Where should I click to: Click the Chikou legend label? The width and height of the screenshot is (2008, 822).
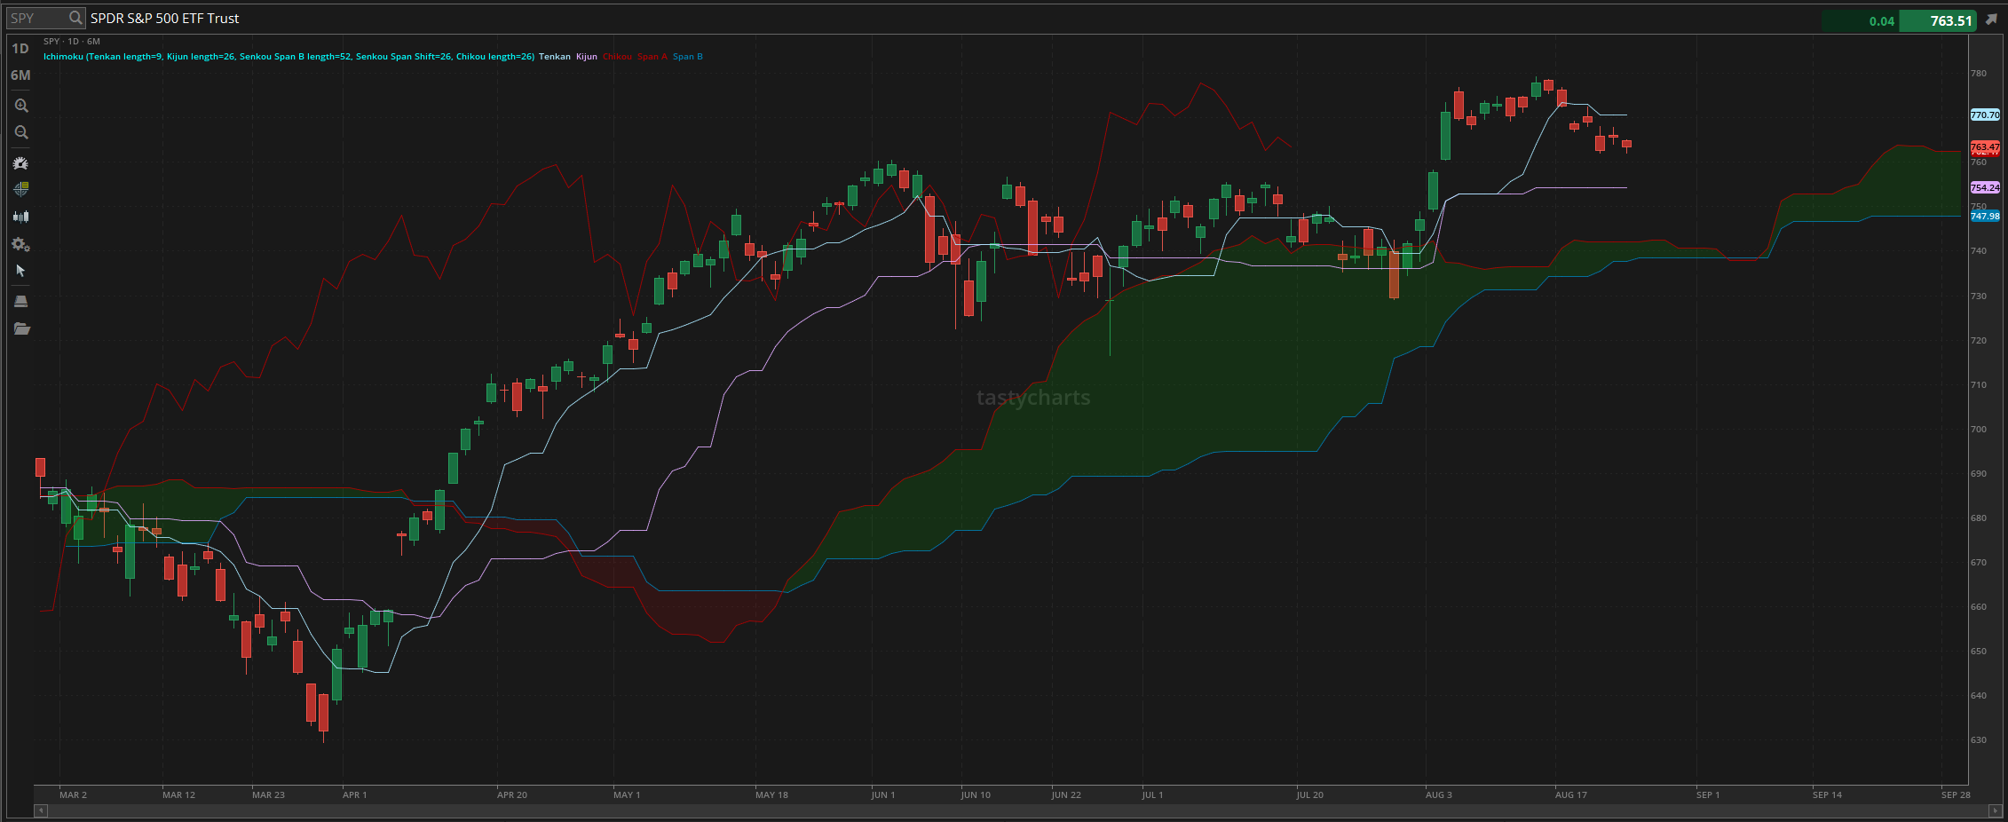(617, 57)
